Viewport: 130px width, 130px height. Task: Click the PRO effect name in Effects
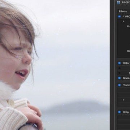pyautogui.click(x=127, y=17)
